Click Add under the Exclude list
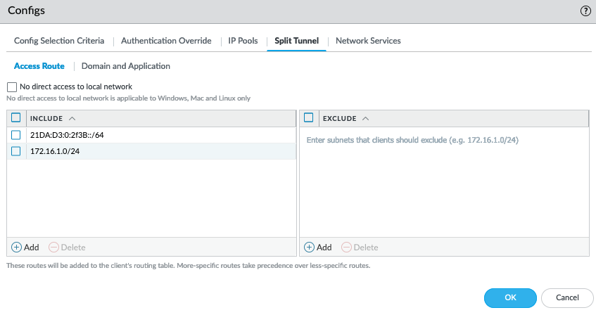The height and width of the screenshot is (315, 596). click(318, 247)
